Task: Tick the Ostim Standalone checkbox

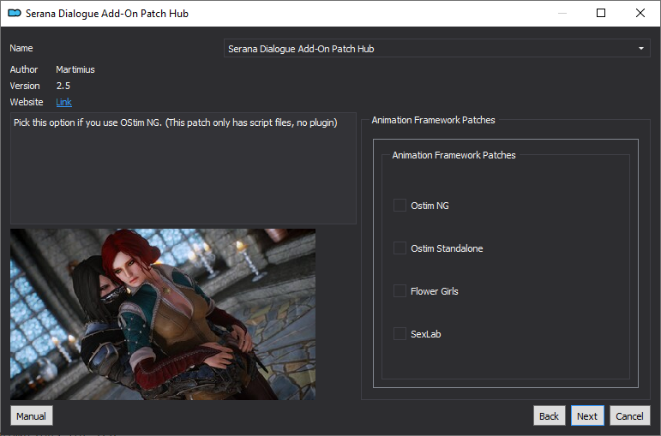Action: pyautogui.click(x=400, y=248)
